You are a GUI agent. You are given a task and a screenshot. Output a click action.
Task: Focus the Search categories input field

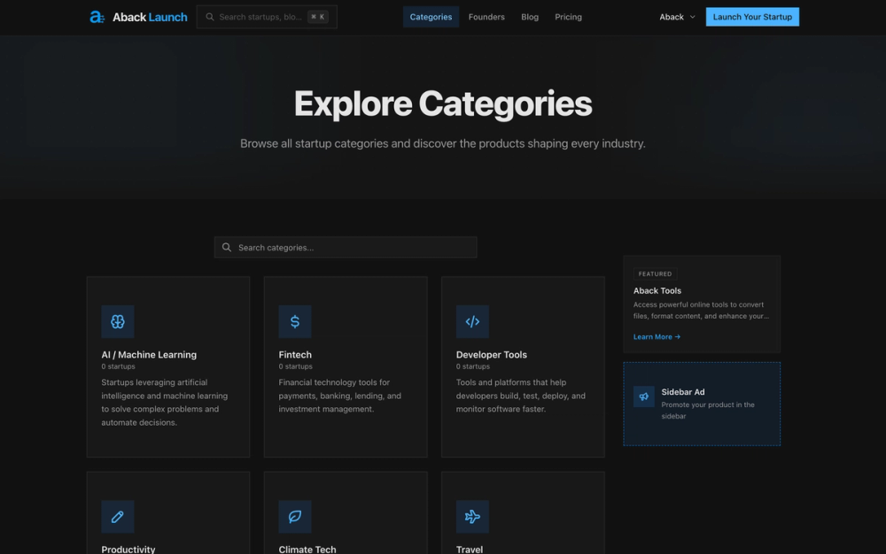346,247
